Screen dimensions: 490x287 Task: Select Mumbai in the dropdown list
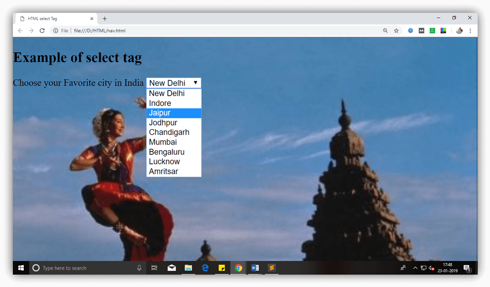pyautogui.click(x=174, y=142)
